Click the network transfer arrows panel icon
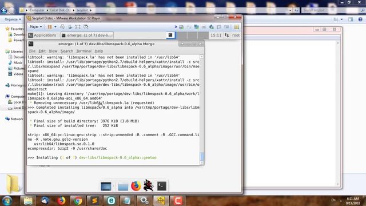The width and height of the screenshot is (366, 206). (x=226, y=35)
